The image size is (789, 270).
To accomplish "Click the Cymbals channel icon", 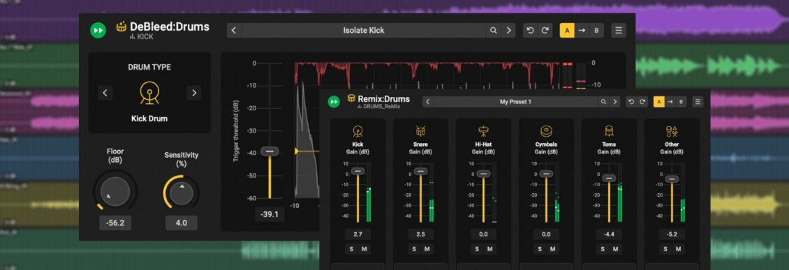I will click(546, 131).
